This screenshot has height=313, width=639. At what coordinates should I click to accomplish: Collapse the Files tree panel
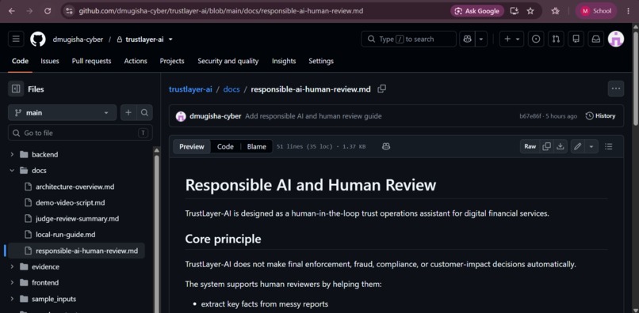(x=16, y=89)
